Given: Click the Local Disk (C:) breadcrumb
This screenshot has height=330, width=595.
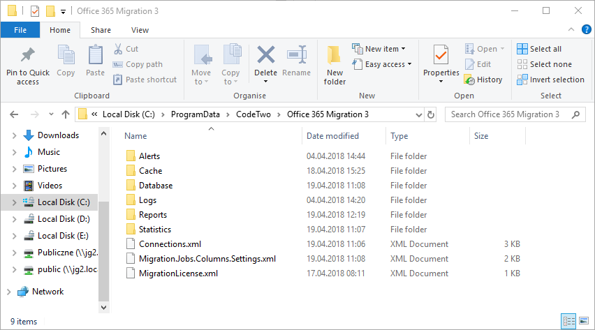Looking at the screenshot, I should [128, 114].
